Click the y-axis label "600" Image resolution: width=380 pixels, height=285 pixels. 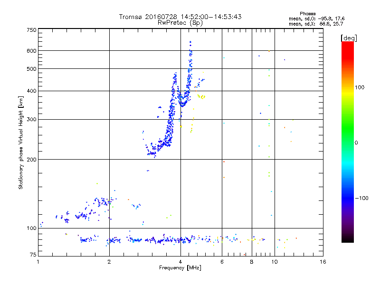pos(31,51)
